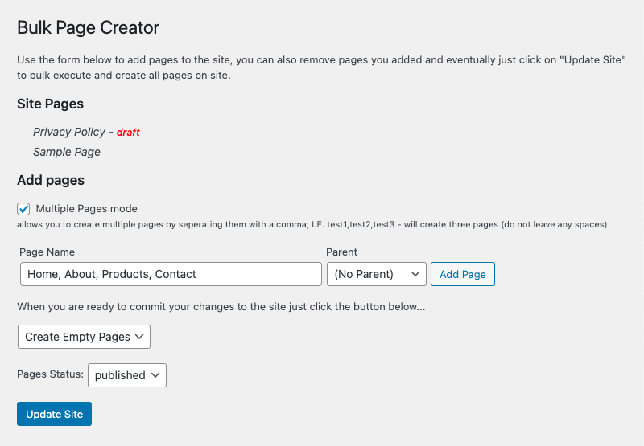This screenshot has width=644, height=446.
Task: Select Privacy Policy in Site Pages list
Action: 69,132
